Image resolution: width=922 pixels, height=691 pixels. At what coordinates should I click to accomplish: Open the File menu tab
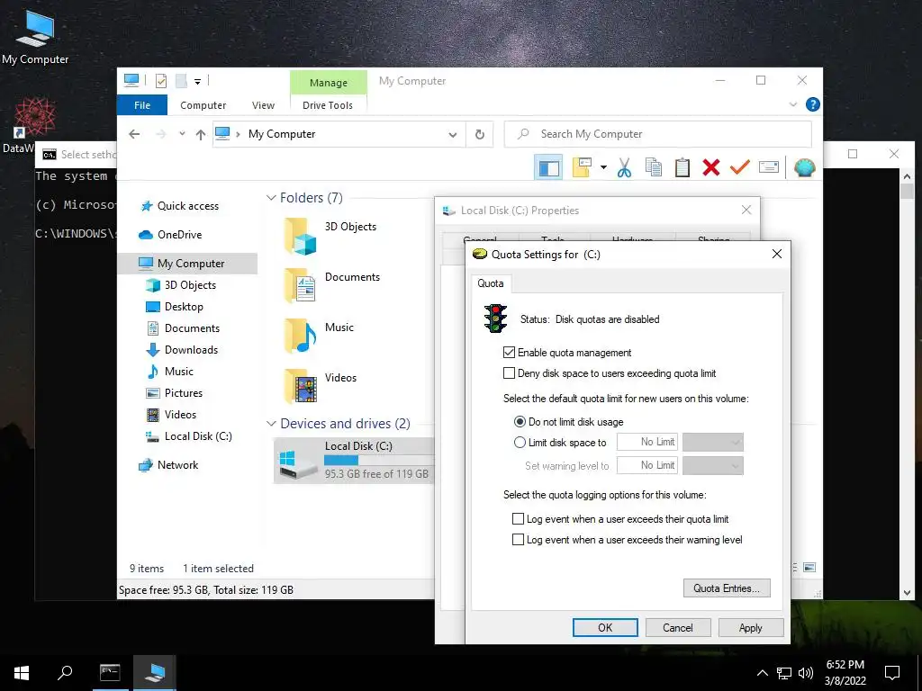click(142, 105)
